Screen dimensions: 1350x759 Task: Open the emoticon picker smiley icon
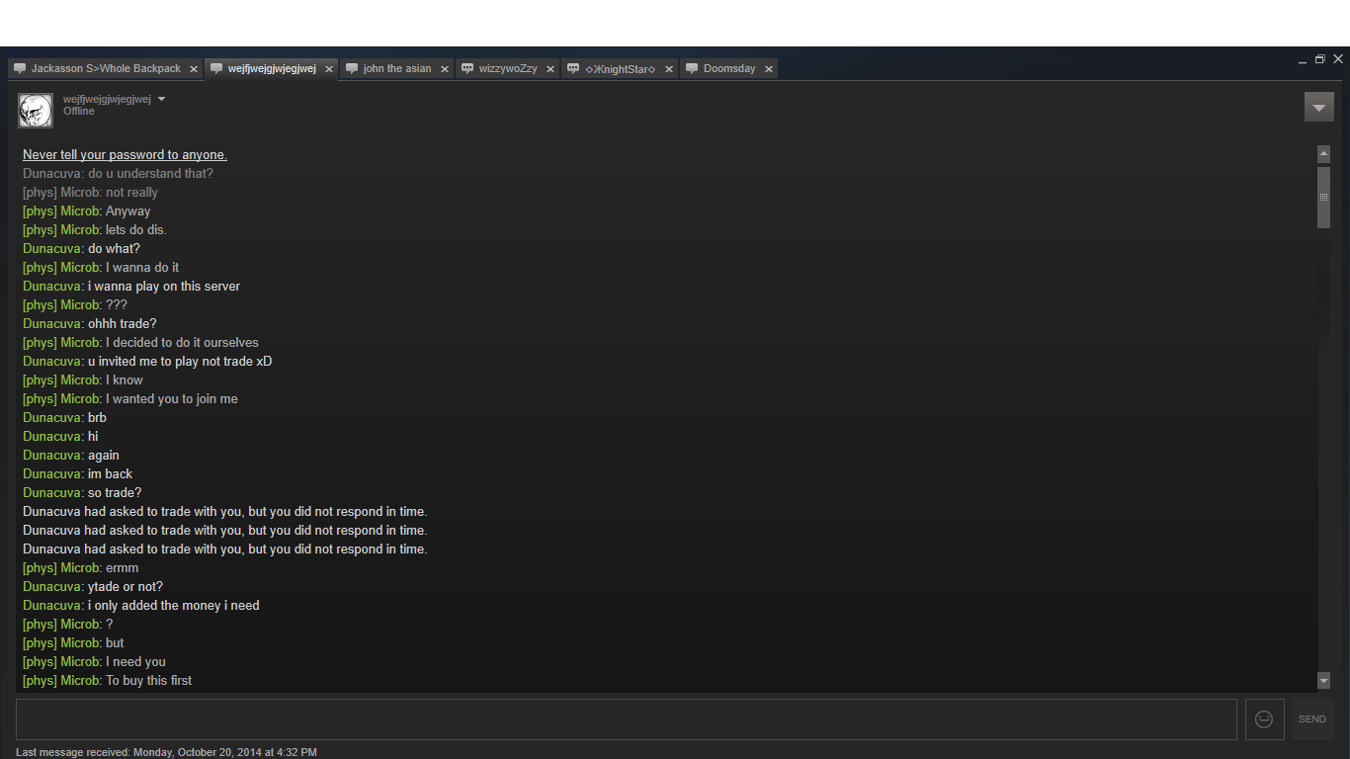pos(1264,719)
